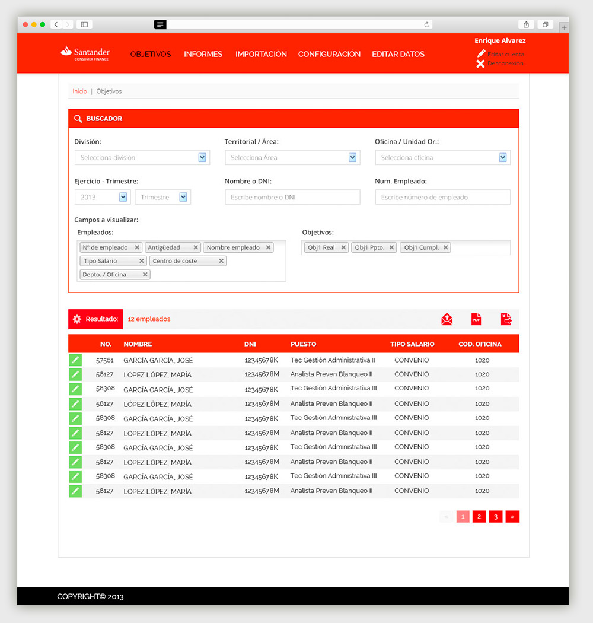Click Editar cuenta link
This screenshot has height=623, width=593.
coord(505,54)
